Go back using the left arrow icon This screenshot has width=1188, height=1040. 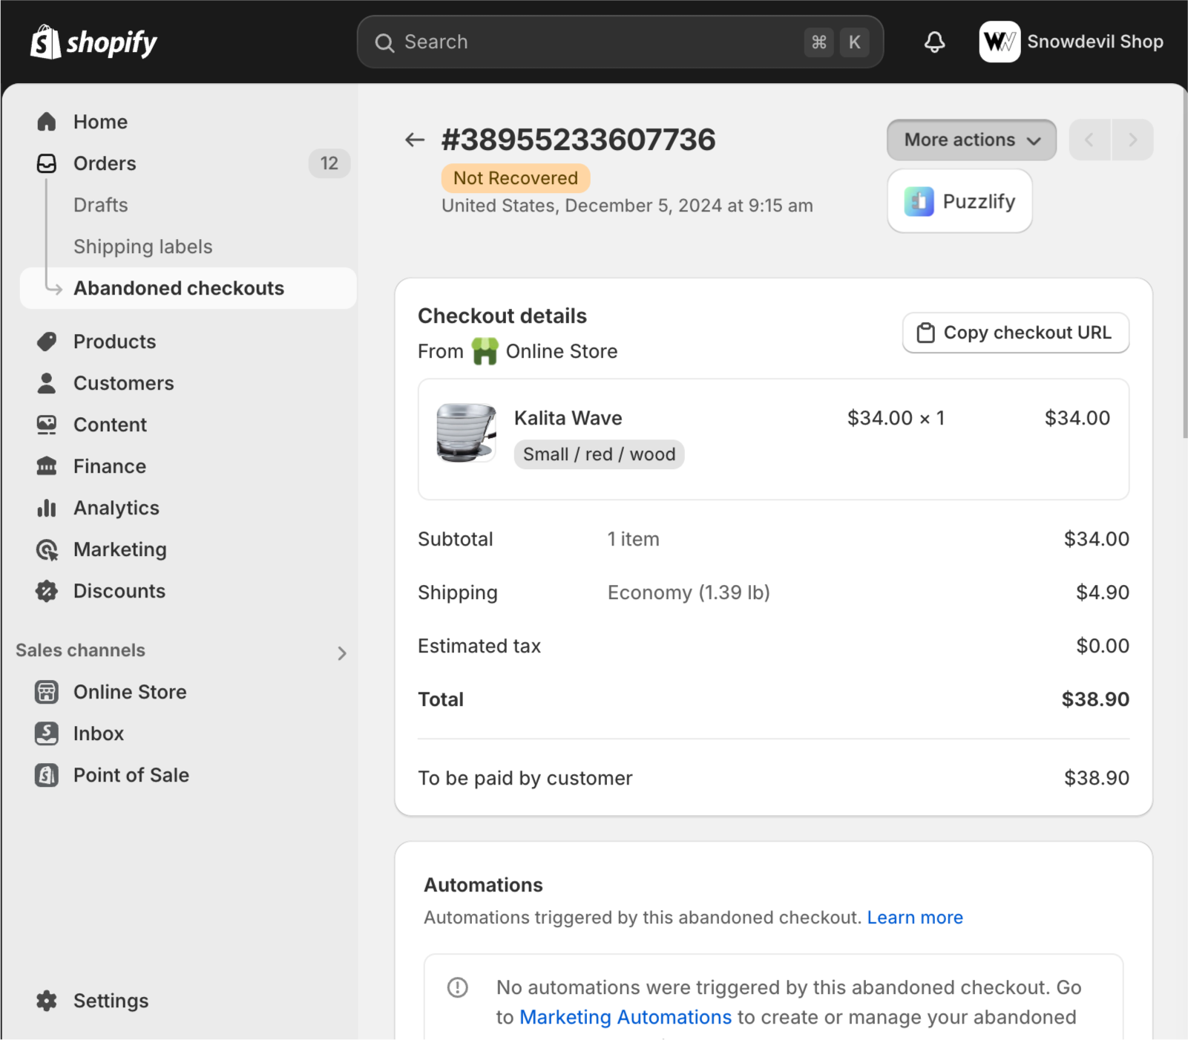415,140
